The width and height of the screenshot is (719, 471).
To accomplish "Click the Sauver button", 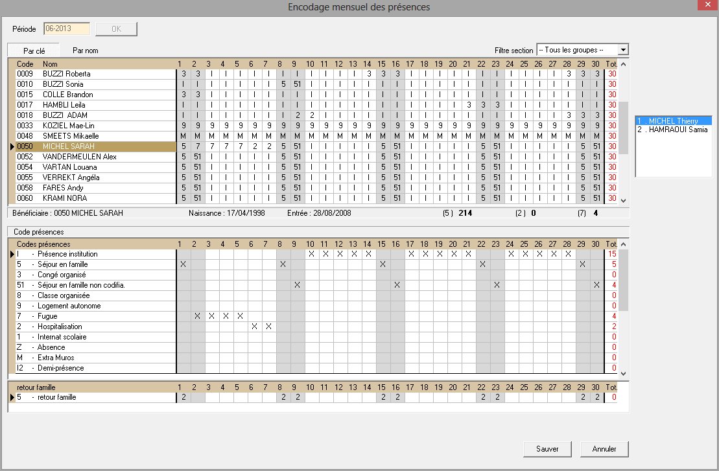I will [x=547, y=449].
